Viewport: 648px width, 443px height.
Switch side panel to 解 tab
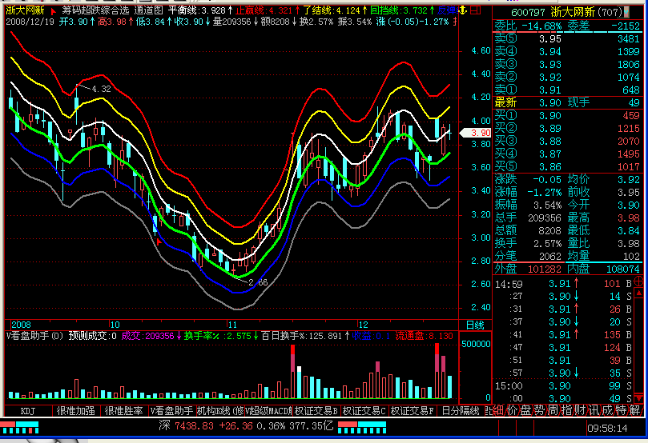coord(634,410)
